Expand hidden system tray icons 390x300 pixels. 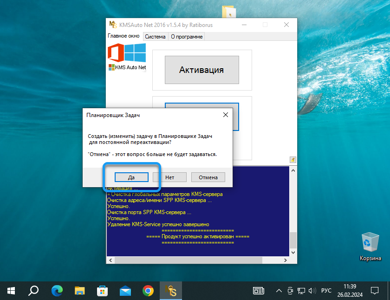pos(279,291)
